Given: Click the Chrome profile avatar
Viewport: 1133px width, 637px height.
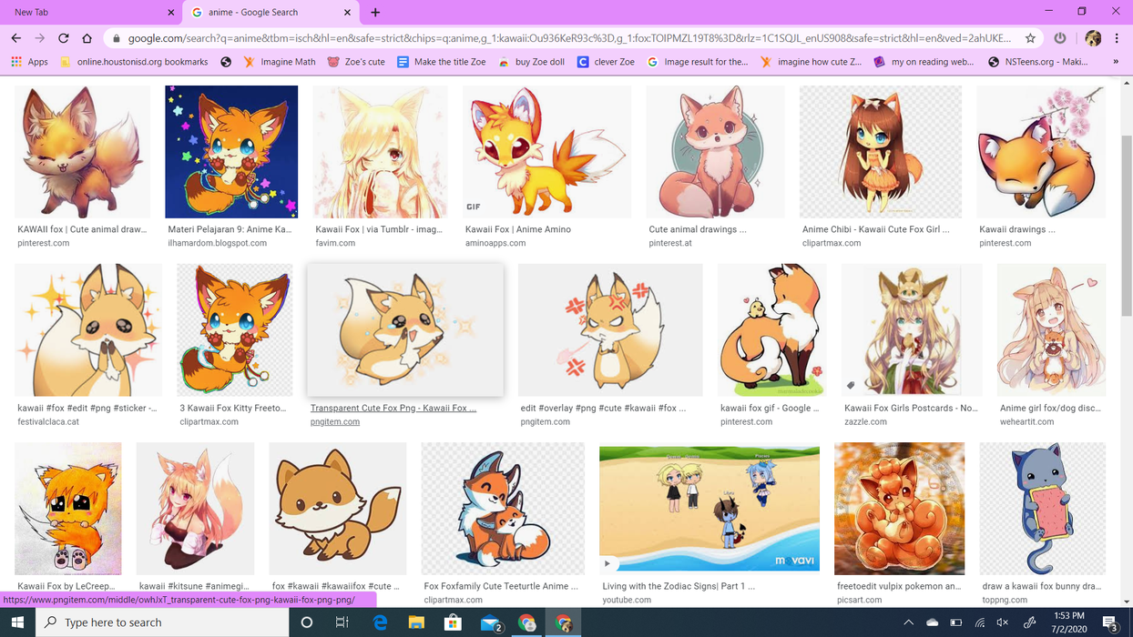Looking at the screenshot, I should pyautogui.click(x=1093, y=38).
